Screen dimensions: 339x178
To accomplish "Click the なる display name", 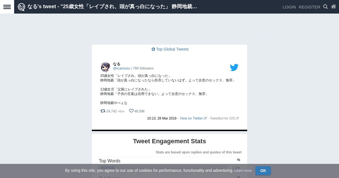I will coord(117,64).
